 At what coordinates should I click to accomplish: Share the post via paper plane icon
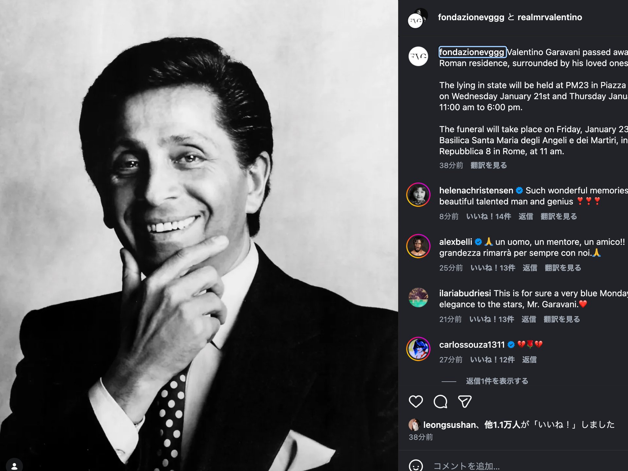point(464,401)
